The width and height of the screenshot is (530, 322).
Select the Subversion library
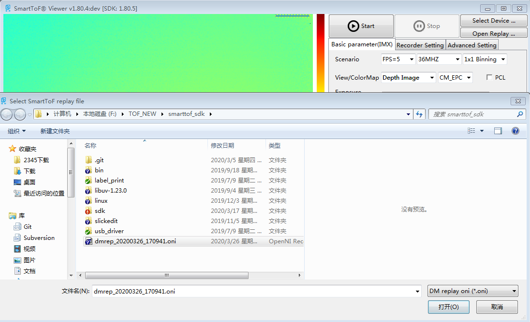[x=39, y=238]
